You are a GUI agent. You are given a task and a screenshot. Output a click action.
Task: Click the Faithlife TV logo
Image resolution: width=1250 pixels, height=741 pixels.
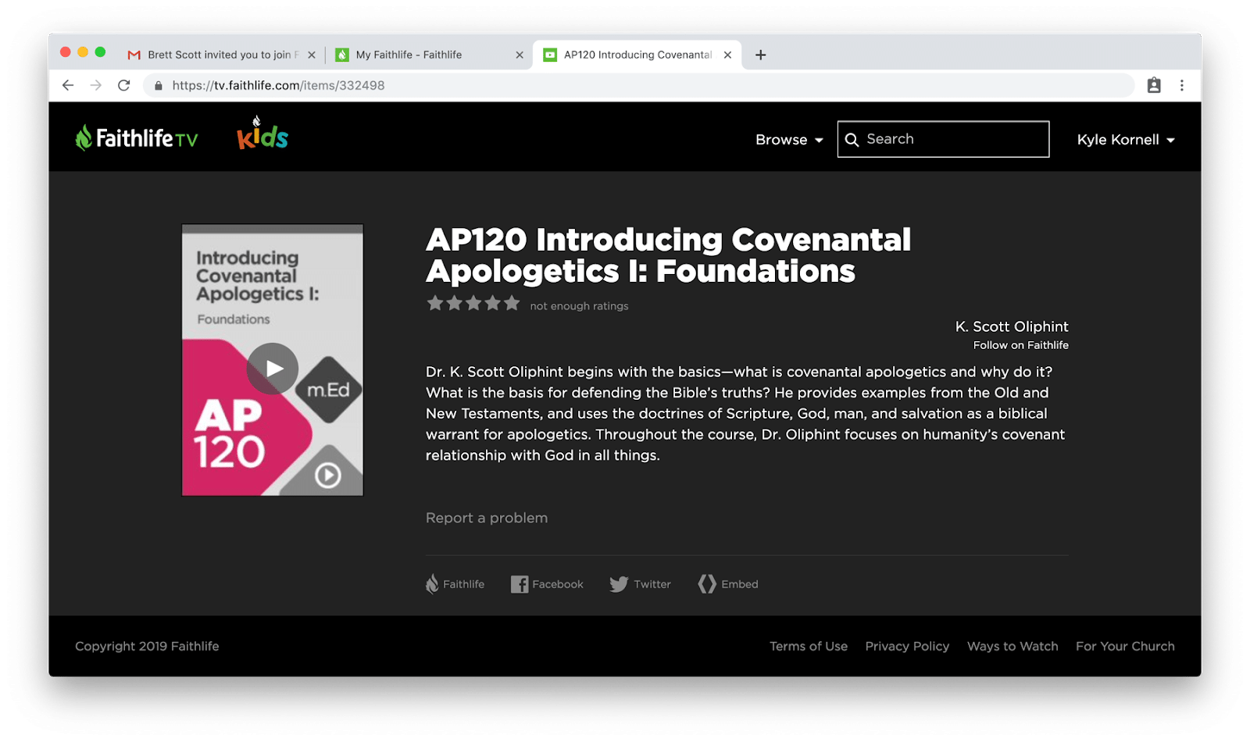pos(137,138)
